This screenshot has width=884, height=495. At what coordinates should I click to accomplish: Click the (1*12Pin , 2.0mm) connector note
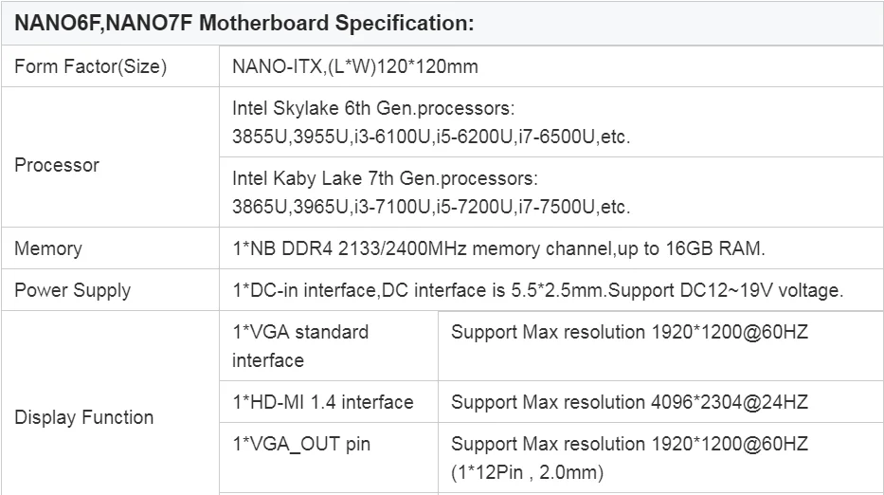point(527,472)
